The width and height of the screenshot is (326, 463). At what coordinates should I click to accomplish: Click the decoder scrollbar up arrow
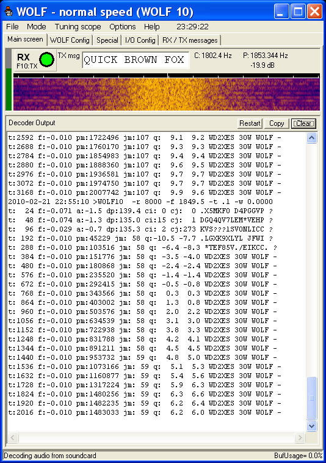click(x=312, y=138)
